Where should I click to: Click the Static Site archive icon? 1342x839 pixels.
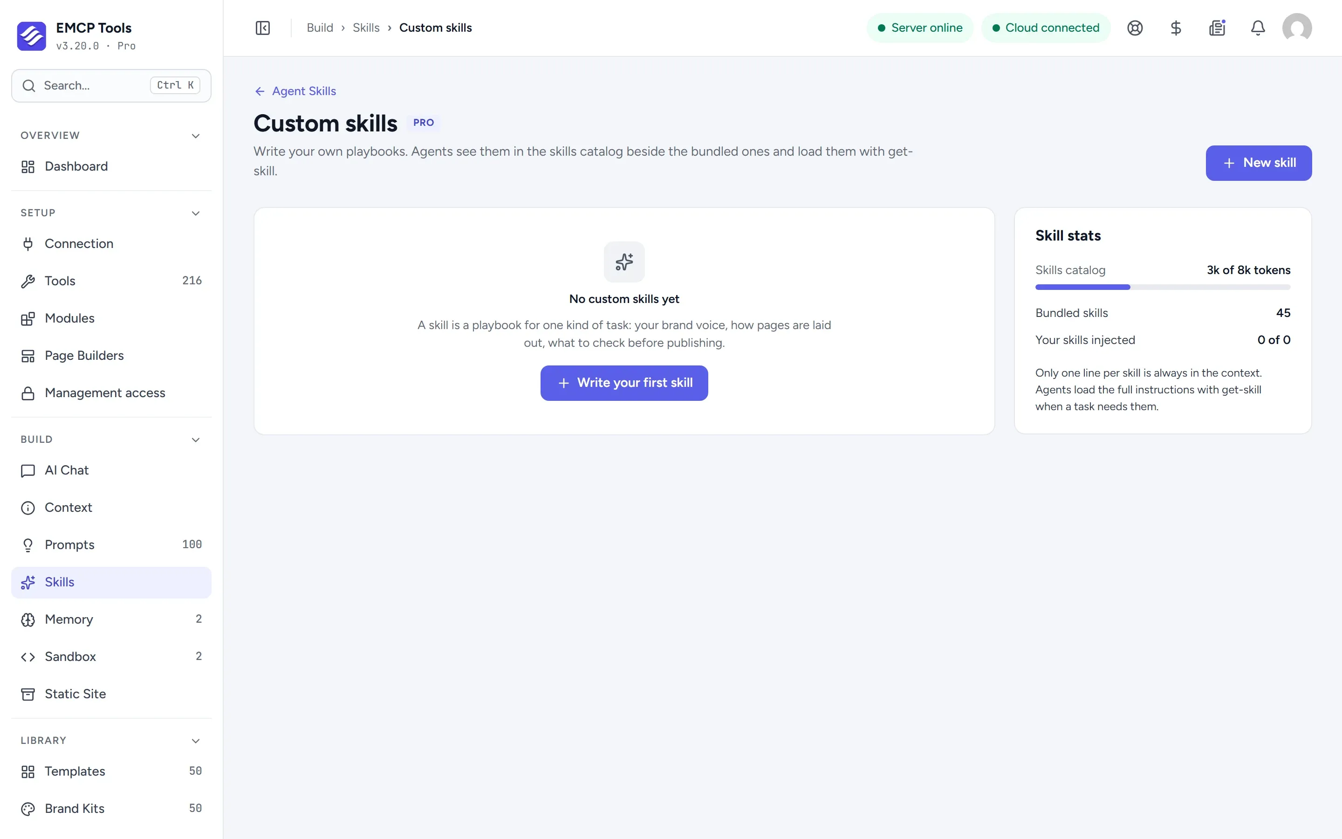coord(28,694)
